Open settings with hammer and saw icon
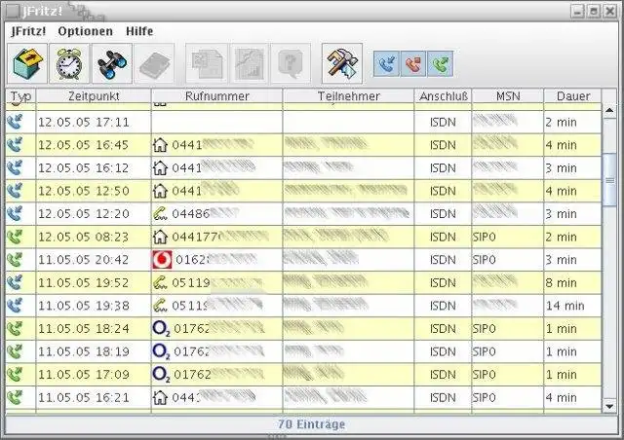Viewport: 624px width, 440px height. 342,63
